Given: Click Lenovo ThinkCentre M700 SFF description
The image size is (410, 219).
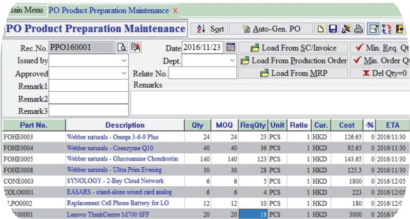Looking at the screenshot, I should tap(108, 214).
